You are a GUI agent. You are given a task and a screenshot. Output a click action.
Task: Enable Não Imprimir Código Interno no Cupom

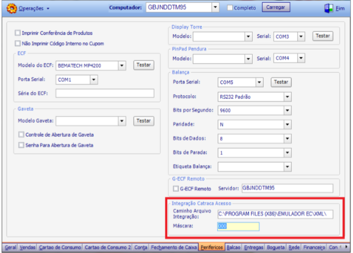[18, 44]
